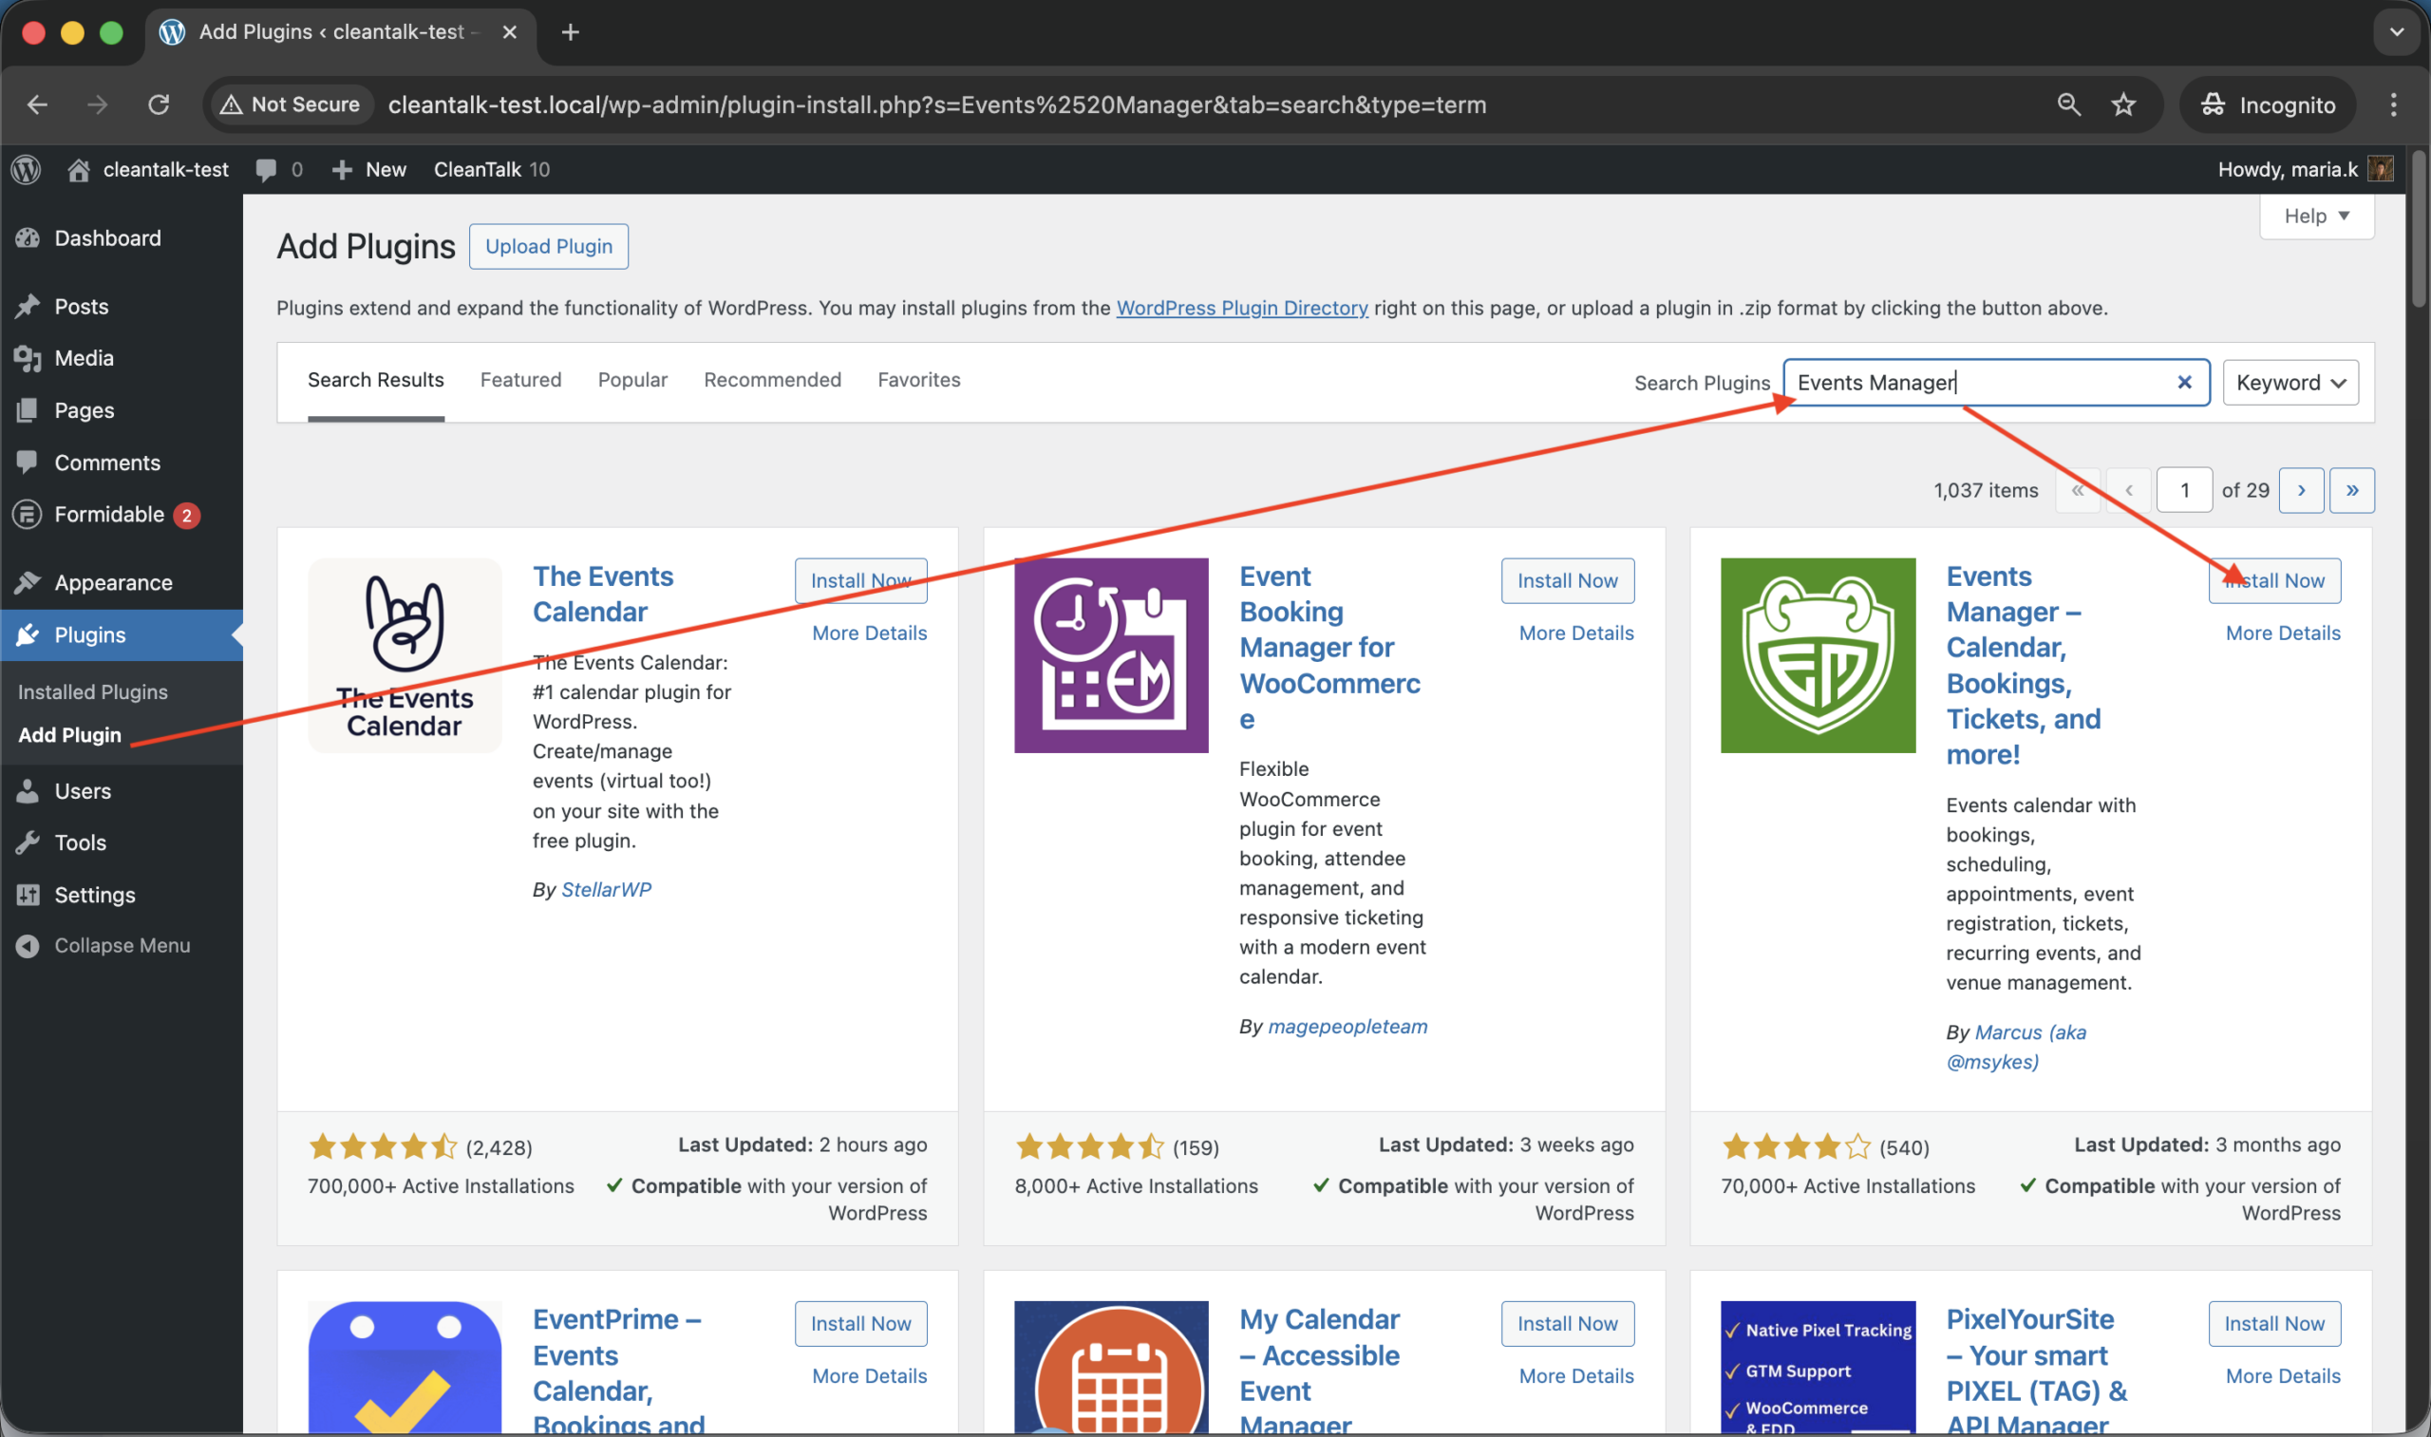Open the WordPress Plugin Directory link
This screenshot has height=1437, width=2431.
coord(1241,308)
